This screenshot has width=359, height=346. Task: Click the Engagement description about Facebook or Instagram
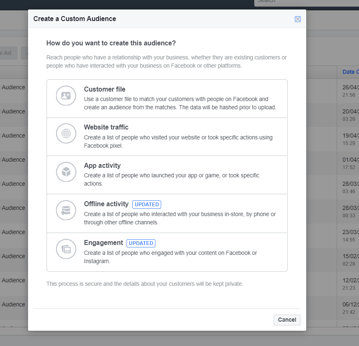click(x=170, y=257)
